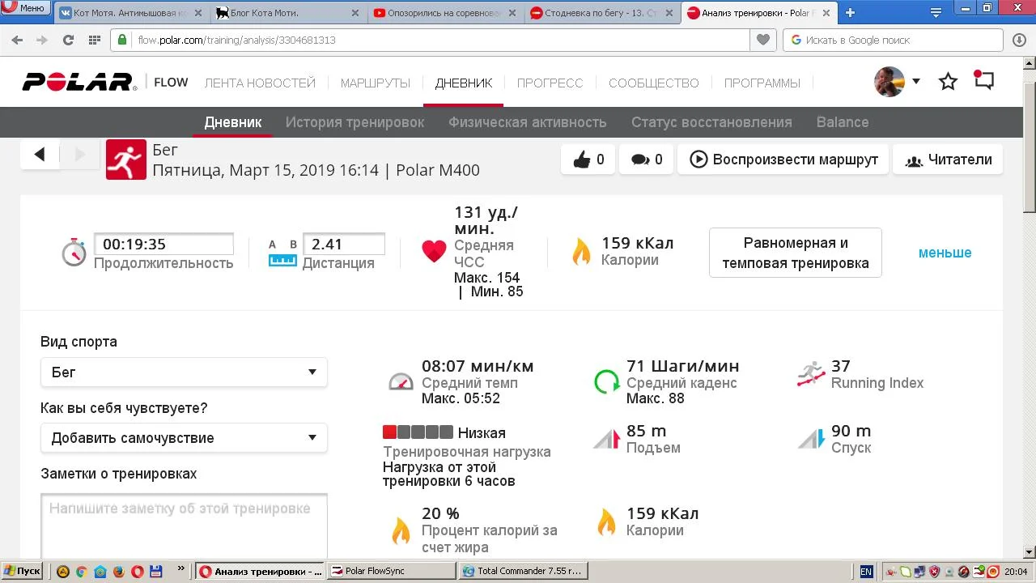Viewport: 1036px width, 583px height.
Task: Click the Polar logo
Action: pyautogui.click(x=79, y=82)
